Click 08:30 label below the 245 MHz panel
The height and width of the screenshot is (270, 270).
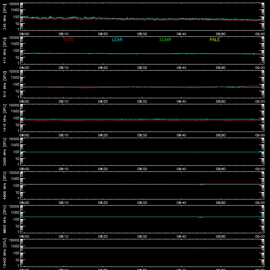tap(142, 34)
